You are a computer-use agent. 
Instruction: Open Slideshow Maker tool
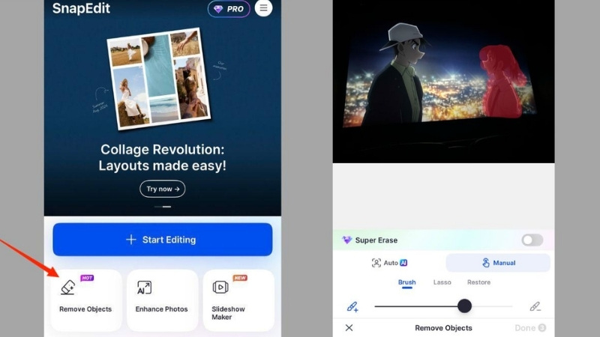point(238,300)
